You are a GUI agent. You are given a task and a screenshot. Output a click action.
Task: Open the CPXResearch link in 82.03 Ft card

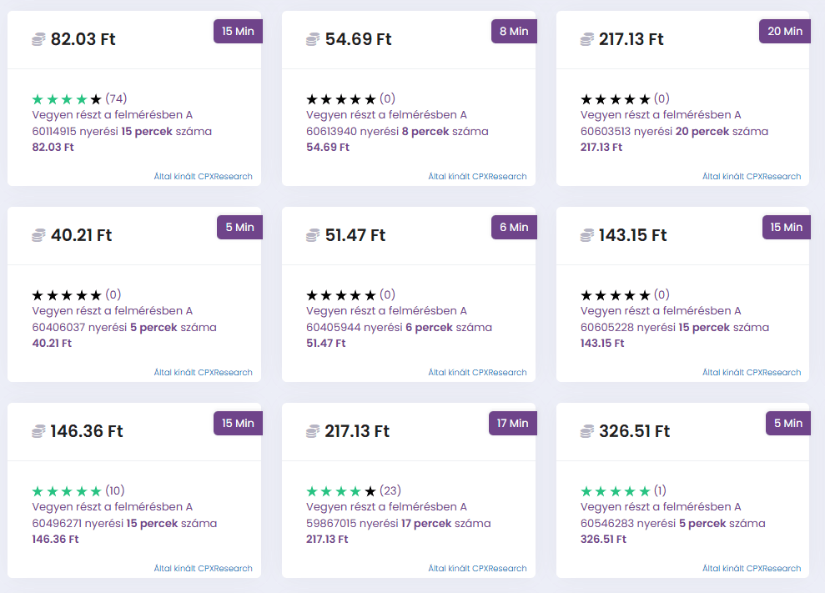pyautogui.click(x=203, y=177)
